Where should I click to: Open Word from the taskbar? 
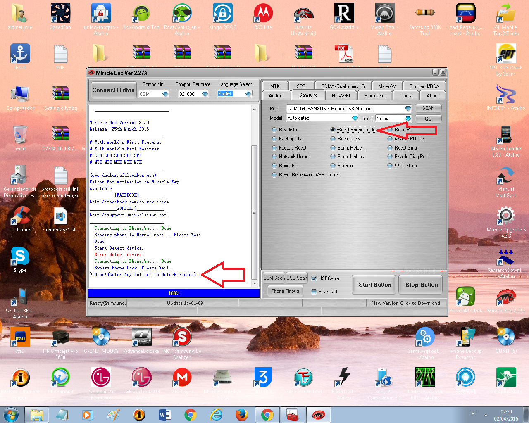[x=164, y=415]
